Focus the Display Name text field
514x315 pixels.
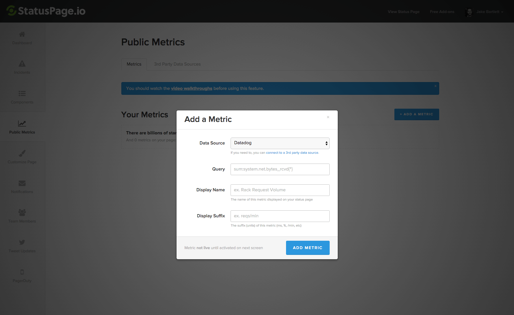(280, 190)
